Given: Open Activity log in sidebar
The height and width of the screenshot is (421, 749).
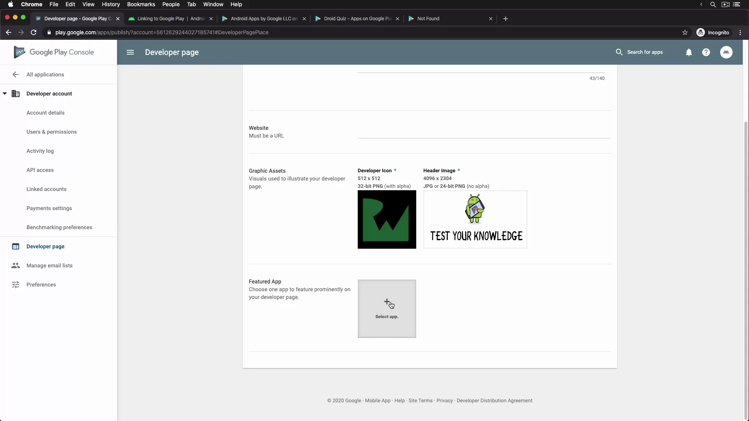Looking at the screenshot, I should [x=40, y=151].
